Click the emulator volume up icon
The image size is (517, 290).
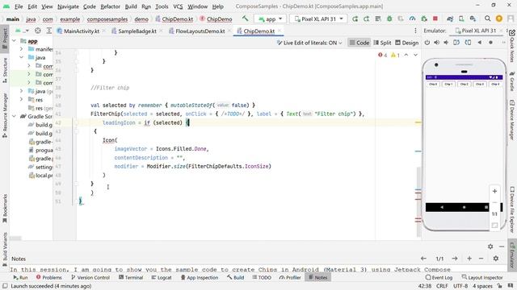tap(436, 43)
